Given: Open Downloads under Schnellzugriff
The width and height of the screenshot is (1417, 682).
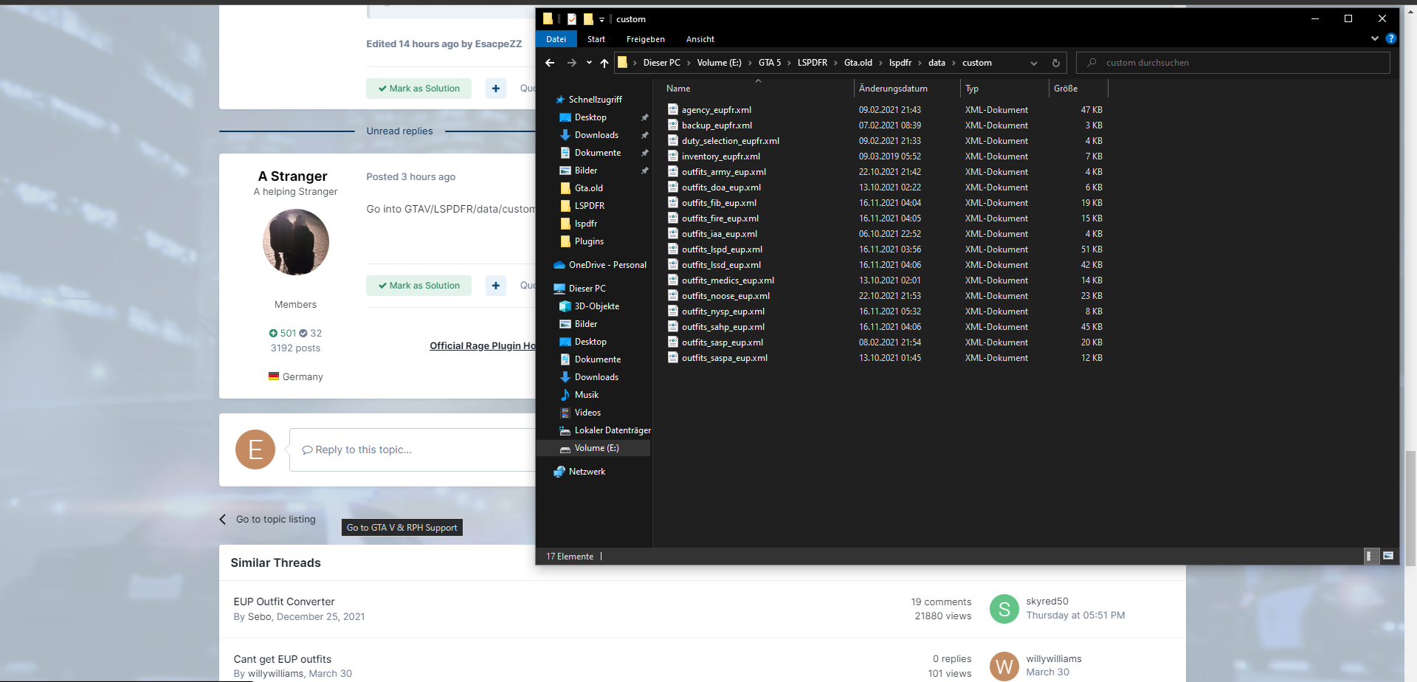Looking at the screenshot, I should (x=596, y=135).
